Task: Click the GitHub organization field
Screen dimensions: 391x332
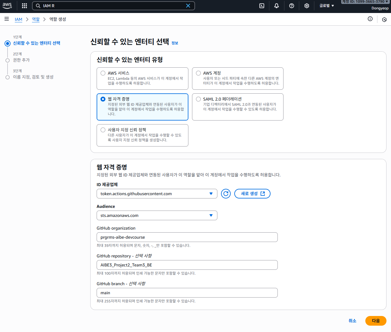Action: point(187,237)
